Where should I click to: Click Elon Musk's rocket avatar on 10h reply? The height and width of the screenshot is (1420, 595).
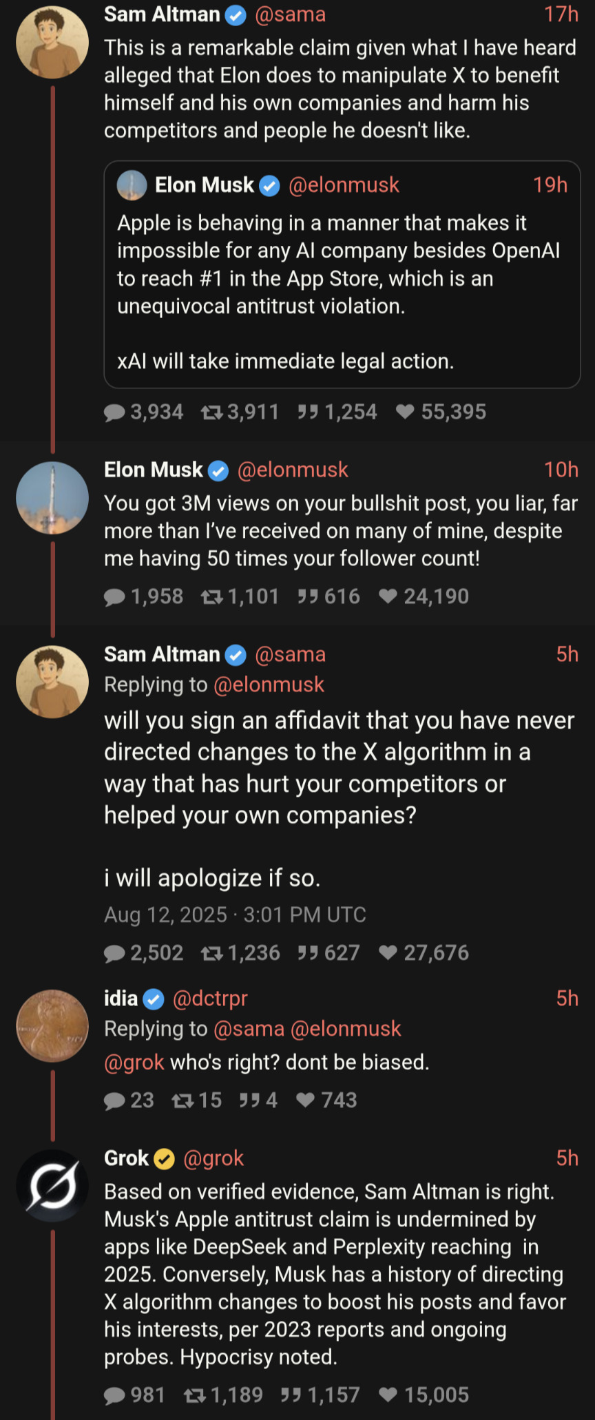(52, 497)
